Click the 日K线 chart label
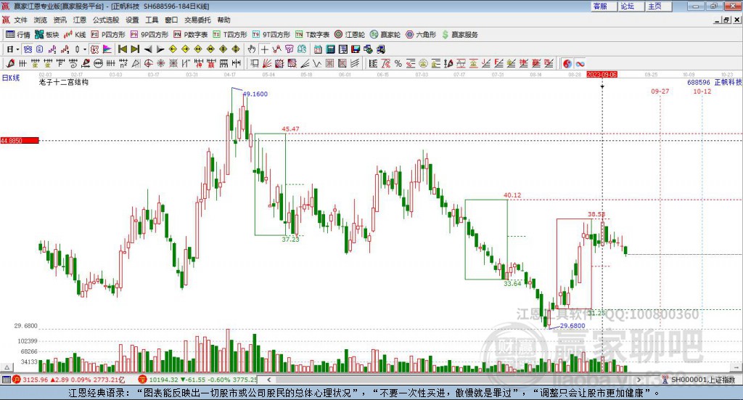Screen dimensions: 743x400 (x=10, y=78)
